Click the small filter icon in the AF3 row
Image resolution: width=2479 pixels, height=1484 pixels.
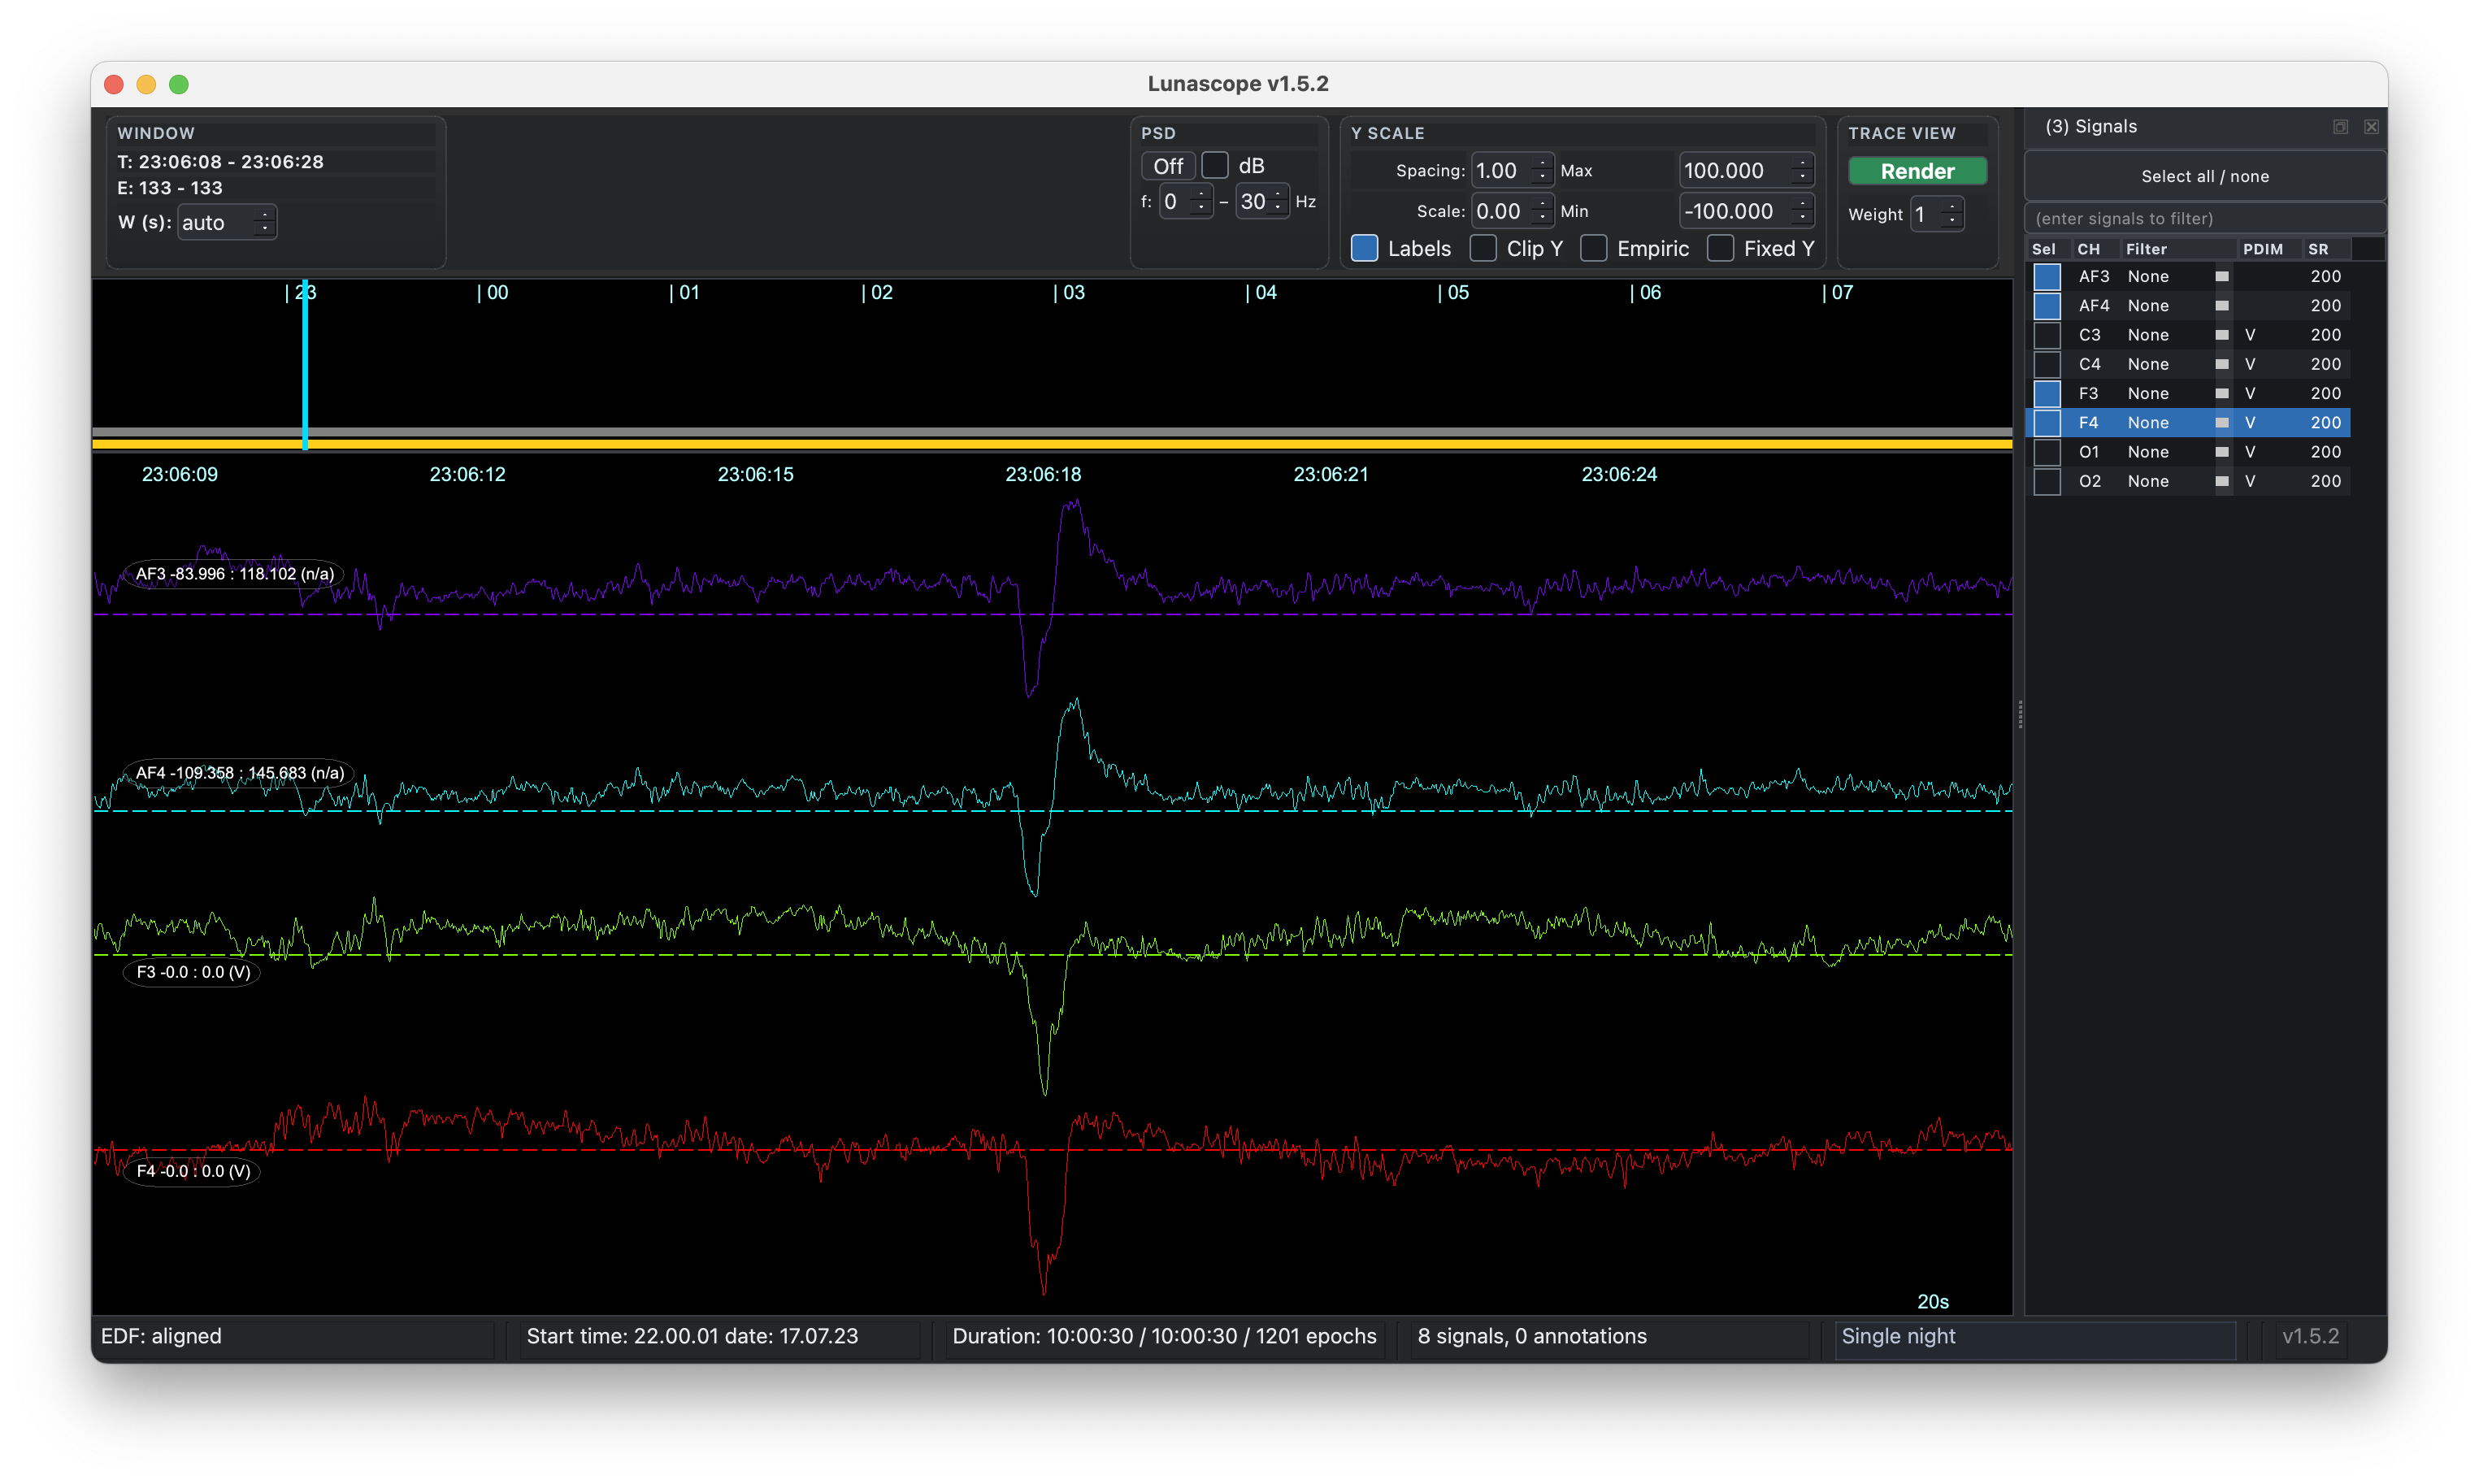pos(2221,276)
